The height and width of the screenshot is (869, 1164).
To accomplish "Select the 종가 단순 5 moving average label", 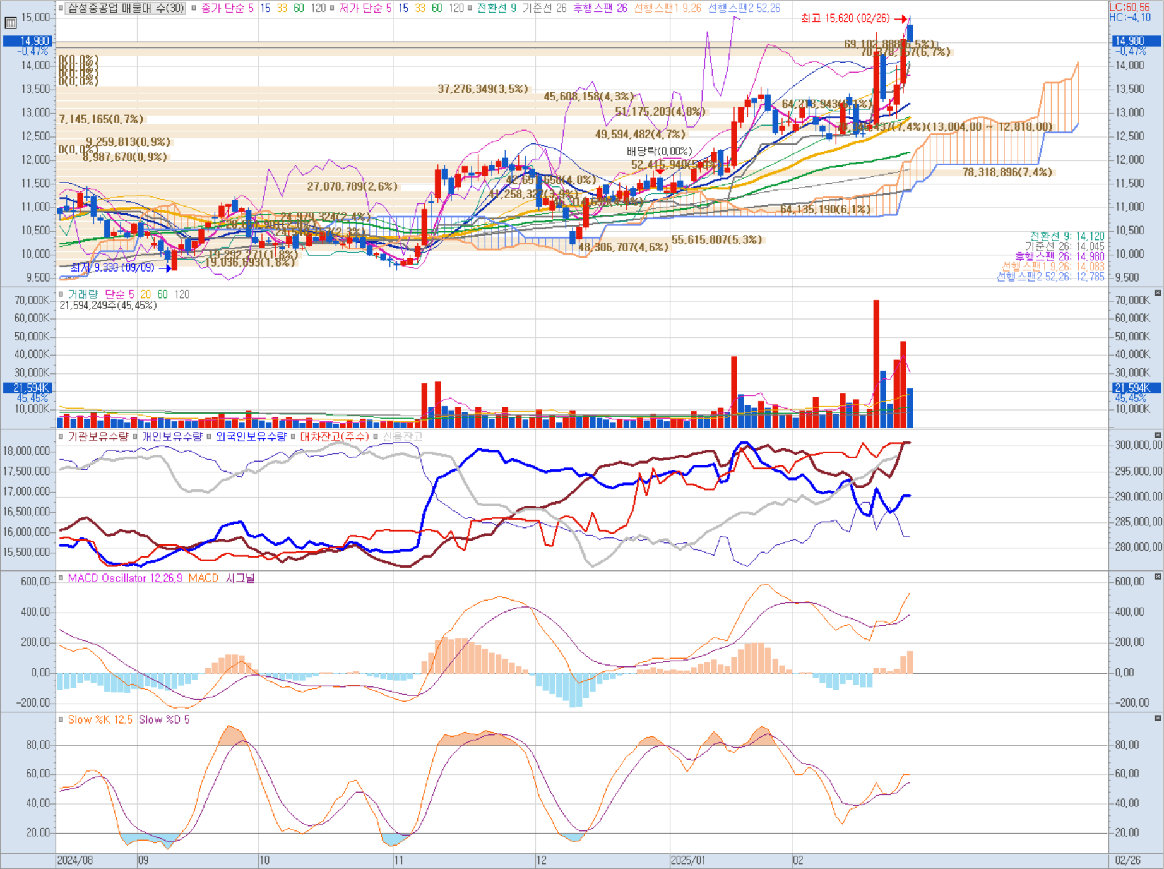I will tap(227, 8).
